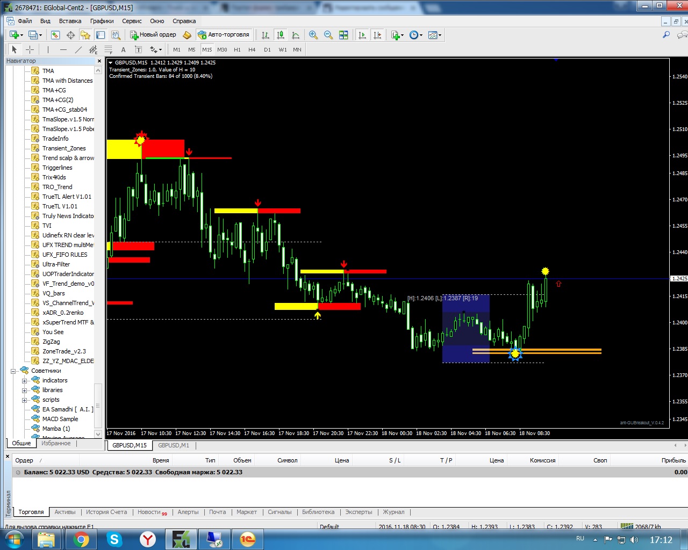The height and width of the screenshot is (550, 688).
Task: Switch to the GBPUSD,M1 chart tab
Action: [x=174, y=445]
